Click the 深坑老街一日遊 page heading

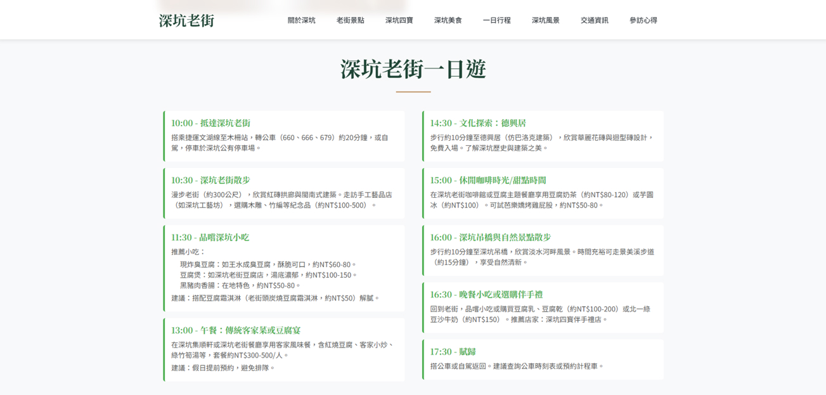click(x=413, y=69)
